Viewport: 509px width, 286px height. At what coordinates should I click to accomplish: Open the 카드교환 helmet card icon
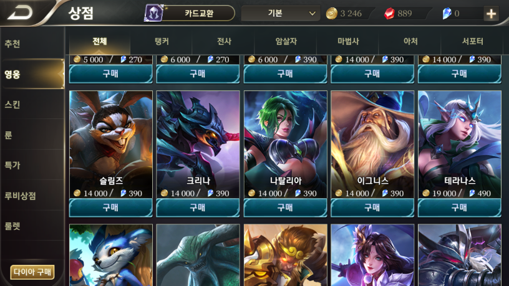point(153,13)
